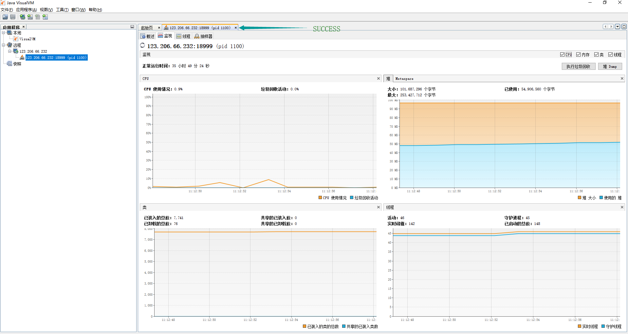The width and height of the screenshot is (628, 334).
Task: Open the document list dropdown arrow
Action: (618, 27)
